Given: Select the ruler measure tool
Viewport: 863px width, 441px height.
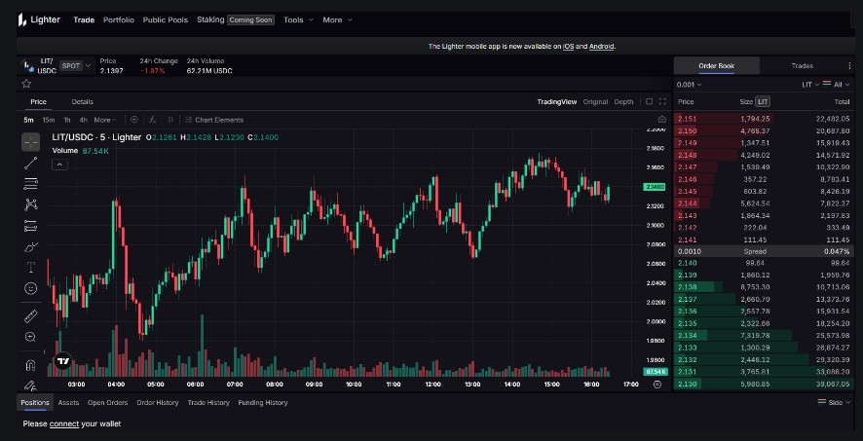Looking at the screenshot, I should tap(31, 316).
